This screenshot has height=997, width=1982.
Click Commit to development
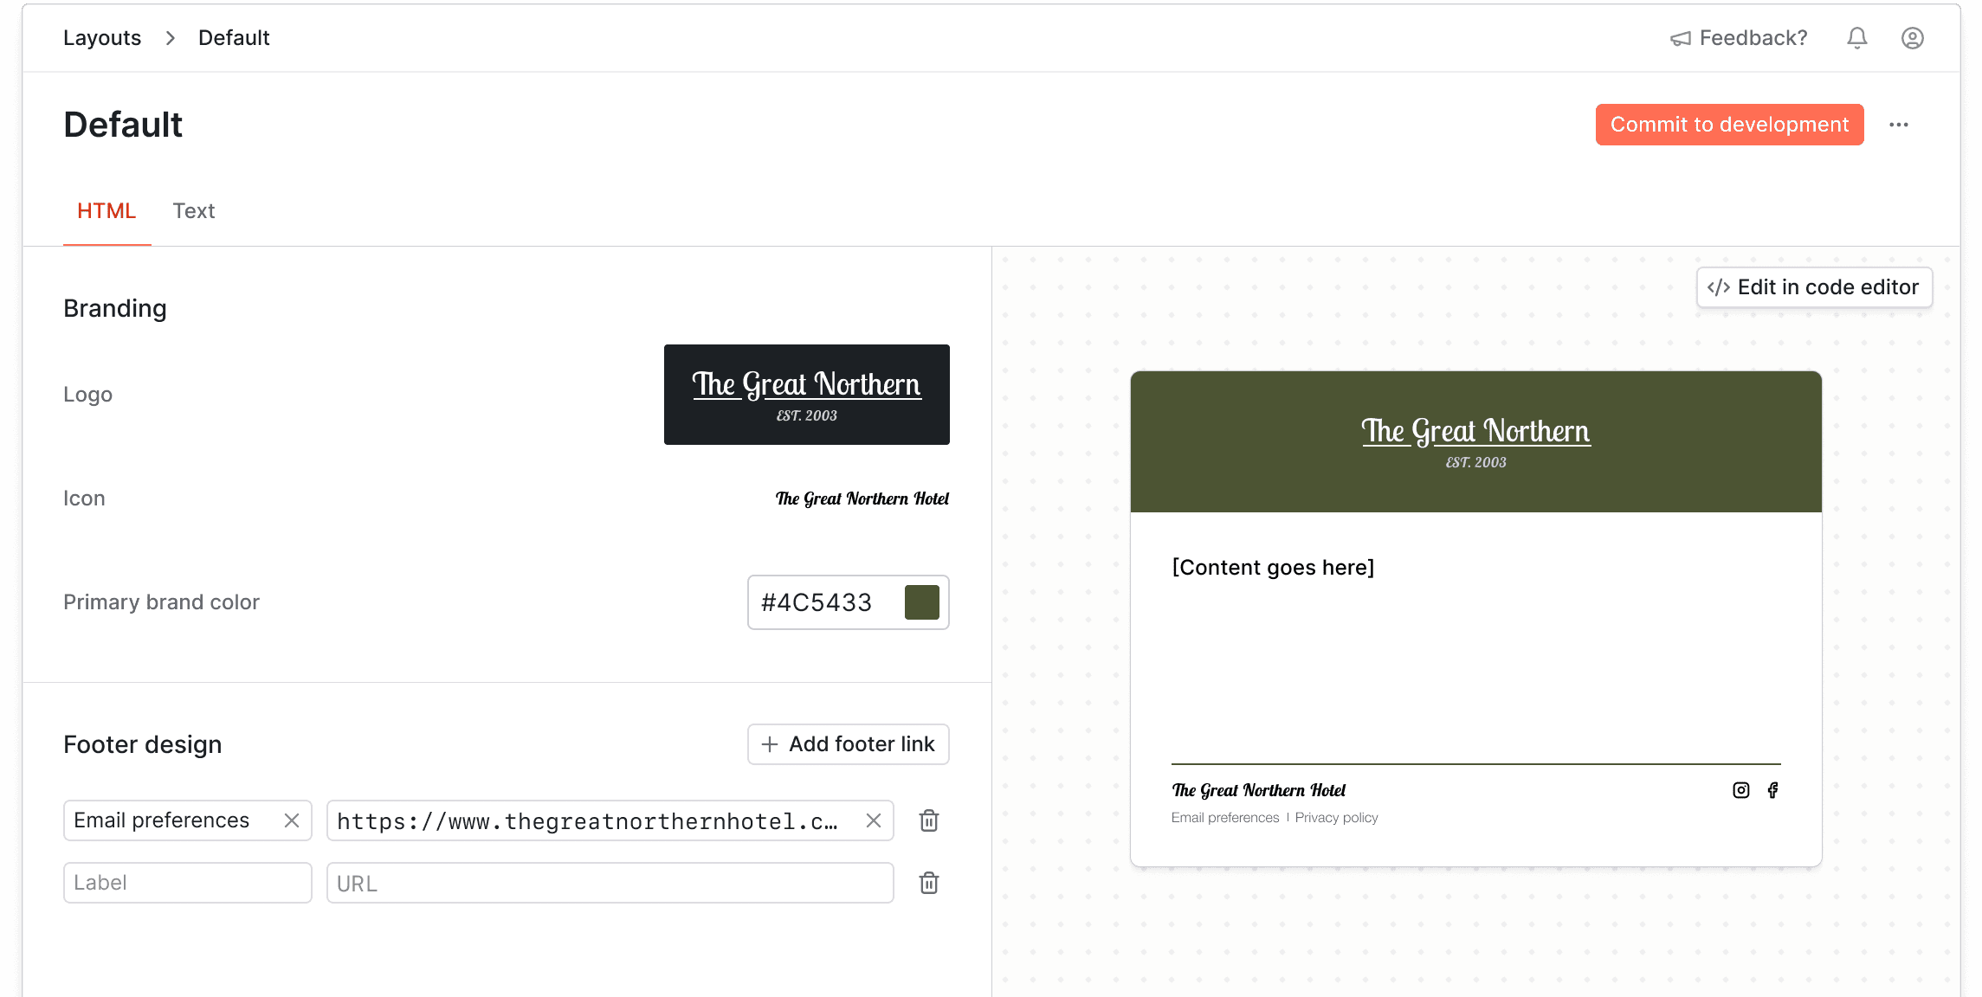1728,124
